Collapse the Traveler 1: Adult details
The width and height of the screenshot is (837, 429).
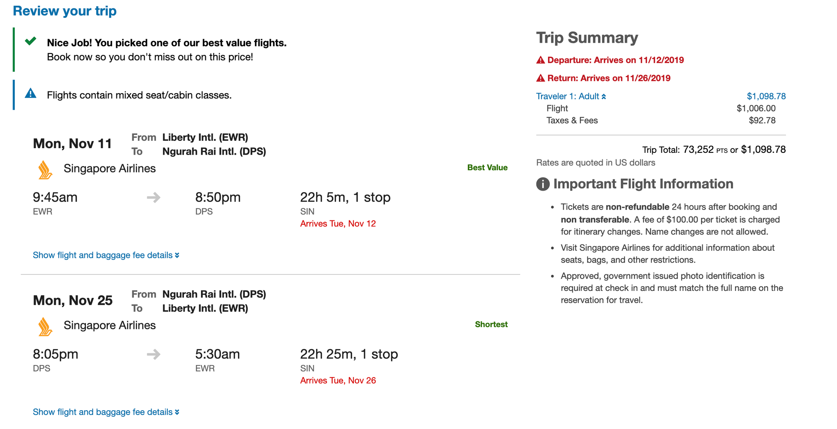[x=605, y=96]
